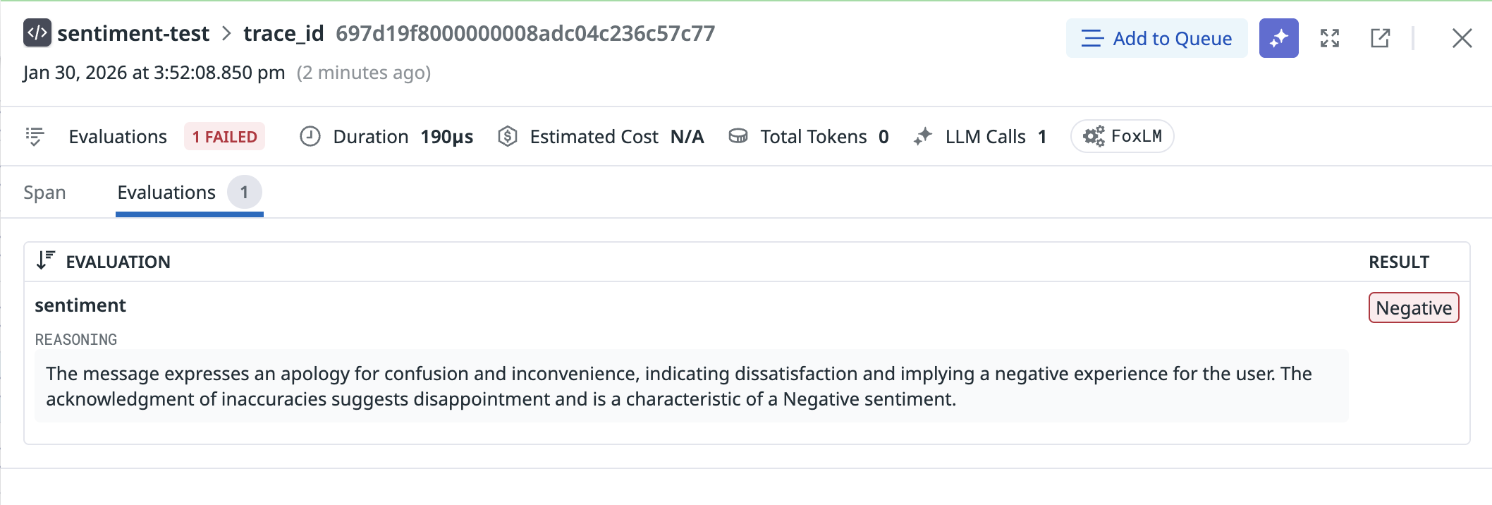The image size is (1492, 505).
Task: Click the 1 FAILED evaluations badge
Action: 224,136
